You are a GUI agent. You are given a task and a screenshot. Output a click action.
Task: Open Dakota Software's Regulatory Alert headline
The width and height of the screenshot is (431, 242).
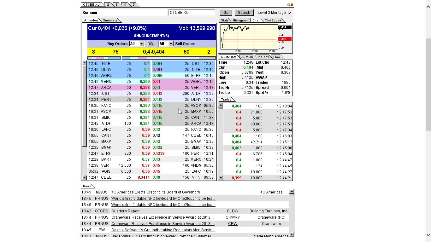163,230
